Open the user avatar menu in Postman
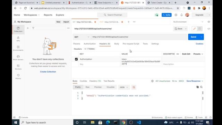Screen dimensions: 222x125 187,15
